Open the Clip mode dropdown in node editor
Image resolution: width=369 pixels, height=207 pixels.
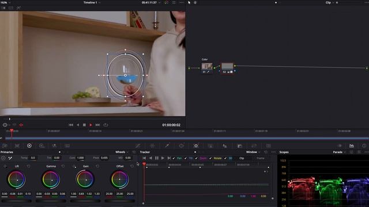click(x=330, y=2)
